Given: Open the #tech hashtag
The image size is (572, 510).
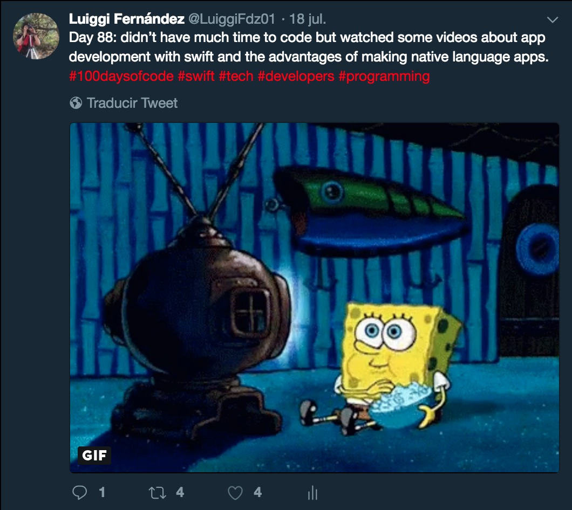Looking at the screenshot, I should [x=236, y=76].
